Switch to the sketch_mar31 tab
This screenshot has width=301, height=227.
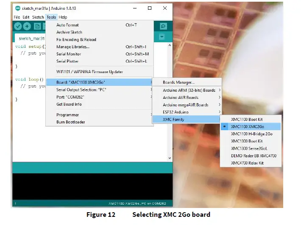(31, 38)
